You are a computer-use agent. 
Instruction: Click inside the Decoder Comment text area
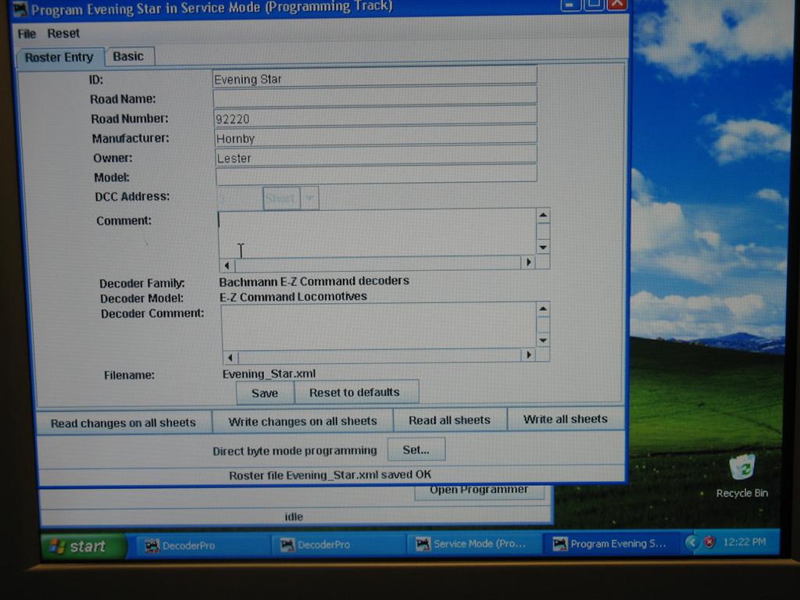tap(379, 326)
